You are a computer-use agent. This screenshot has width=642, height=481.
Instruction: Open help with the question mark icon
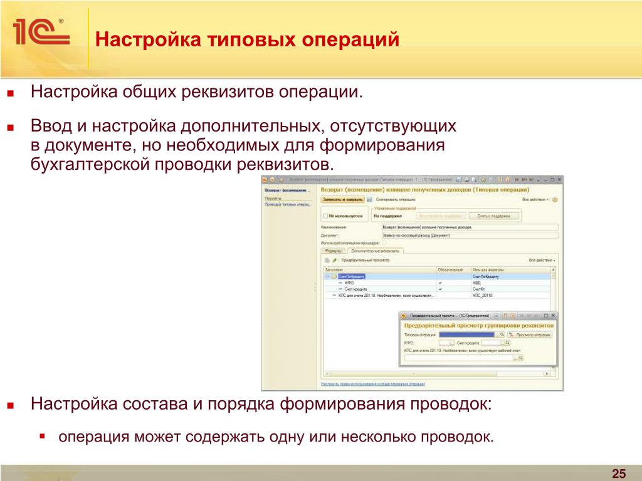(x=555, y=200)
